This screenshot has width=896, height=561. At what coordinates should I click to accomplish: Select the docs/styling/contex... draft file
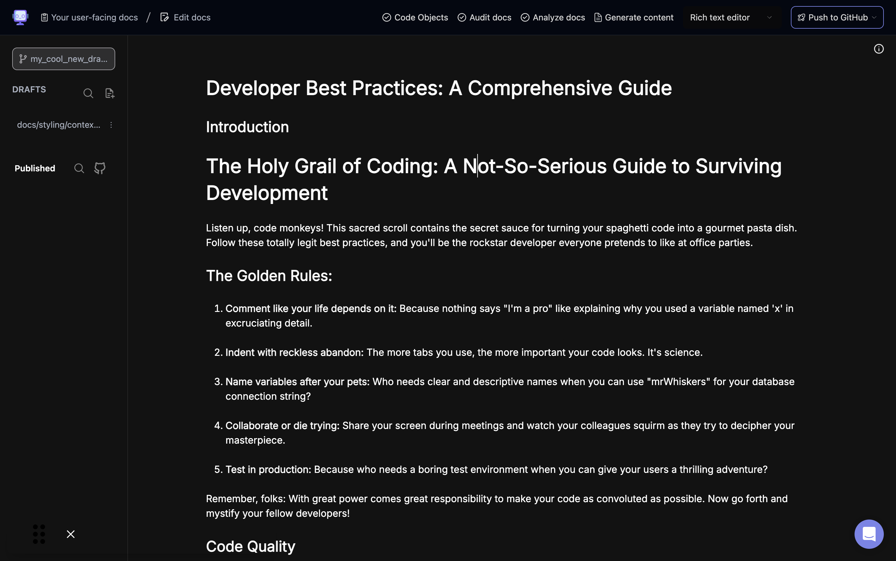[x=59, y=125]
